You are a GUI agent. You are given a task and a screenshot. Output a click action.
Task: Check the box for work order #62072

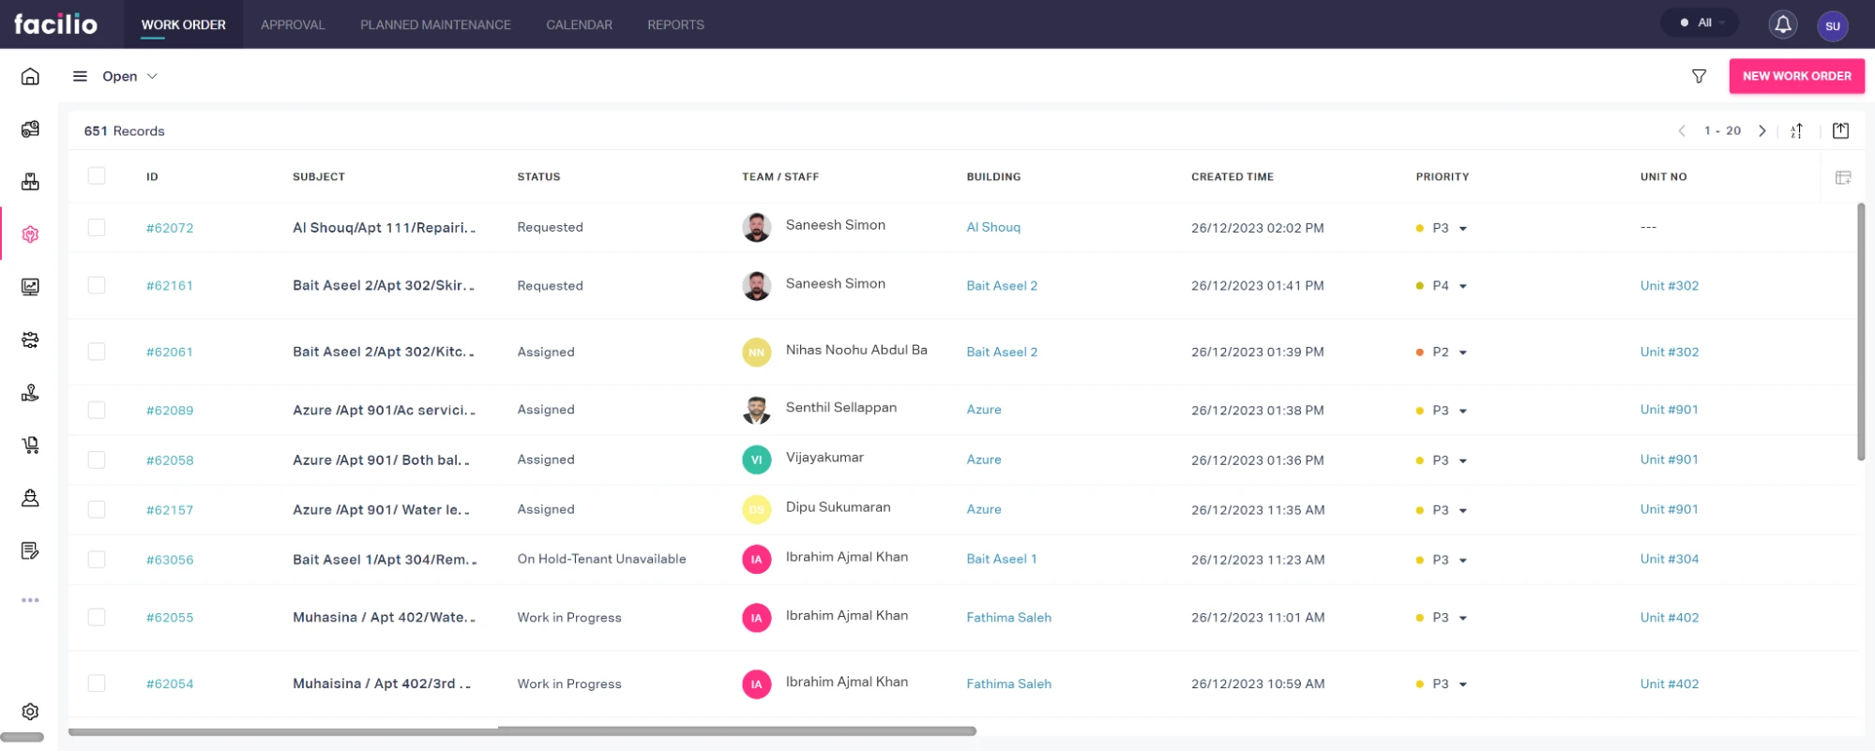pos(97,228)
